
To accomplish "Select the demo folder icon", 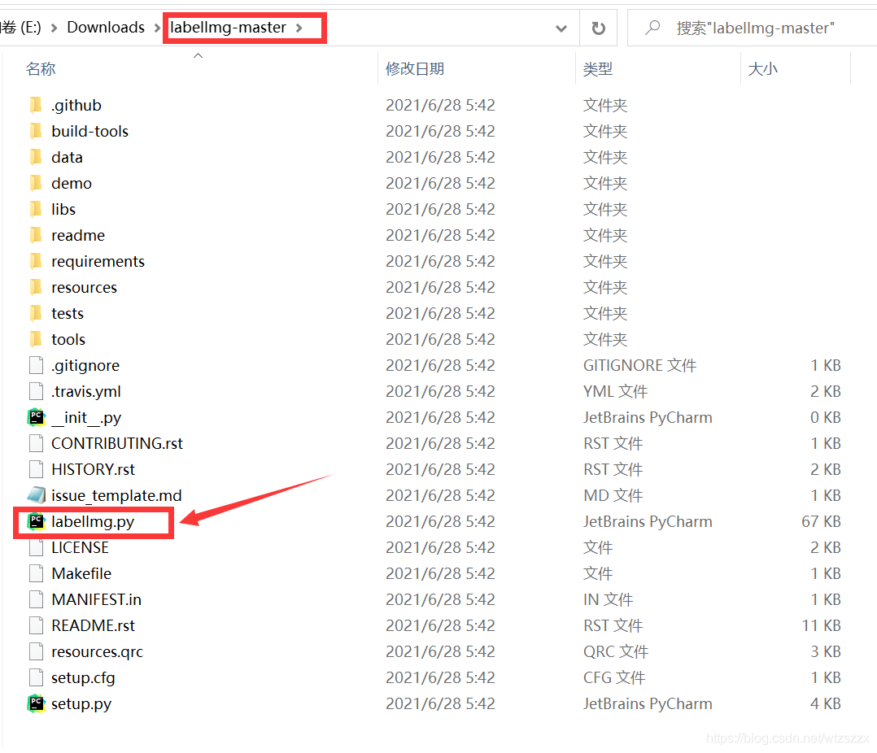I will pos(36,183).
